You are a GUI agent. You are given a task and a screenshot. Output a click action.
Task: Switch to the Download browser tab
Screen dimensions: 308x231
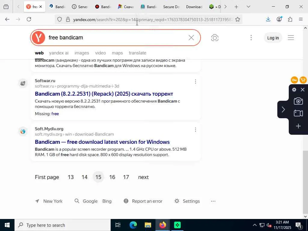click(x=194, y=7)
